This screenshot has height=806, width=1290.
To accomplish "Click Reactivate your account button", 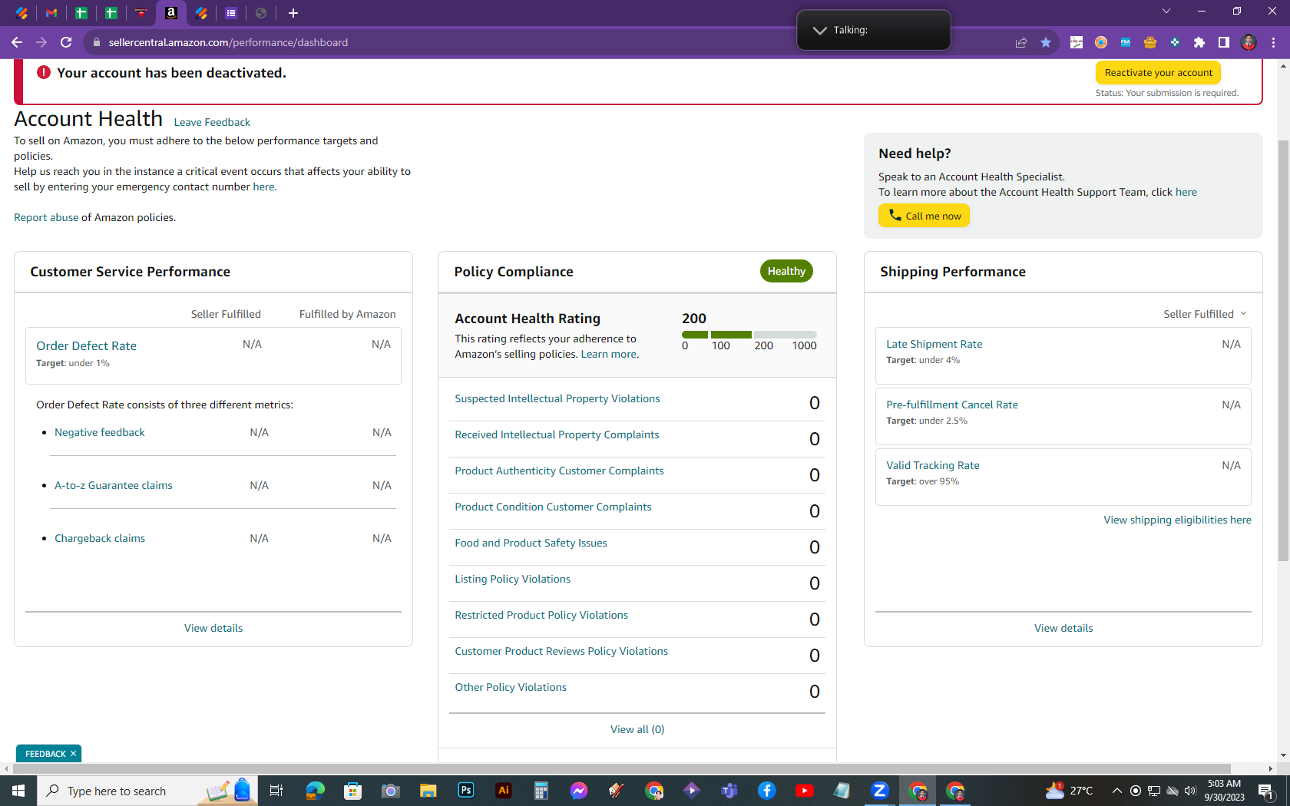I will (x=1158, y=73).
